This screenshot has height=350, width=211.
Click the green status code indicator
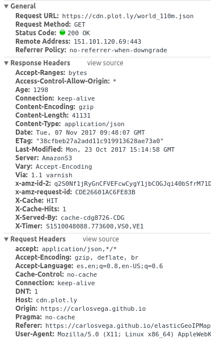pyautogui.click(x=62, y=32)
